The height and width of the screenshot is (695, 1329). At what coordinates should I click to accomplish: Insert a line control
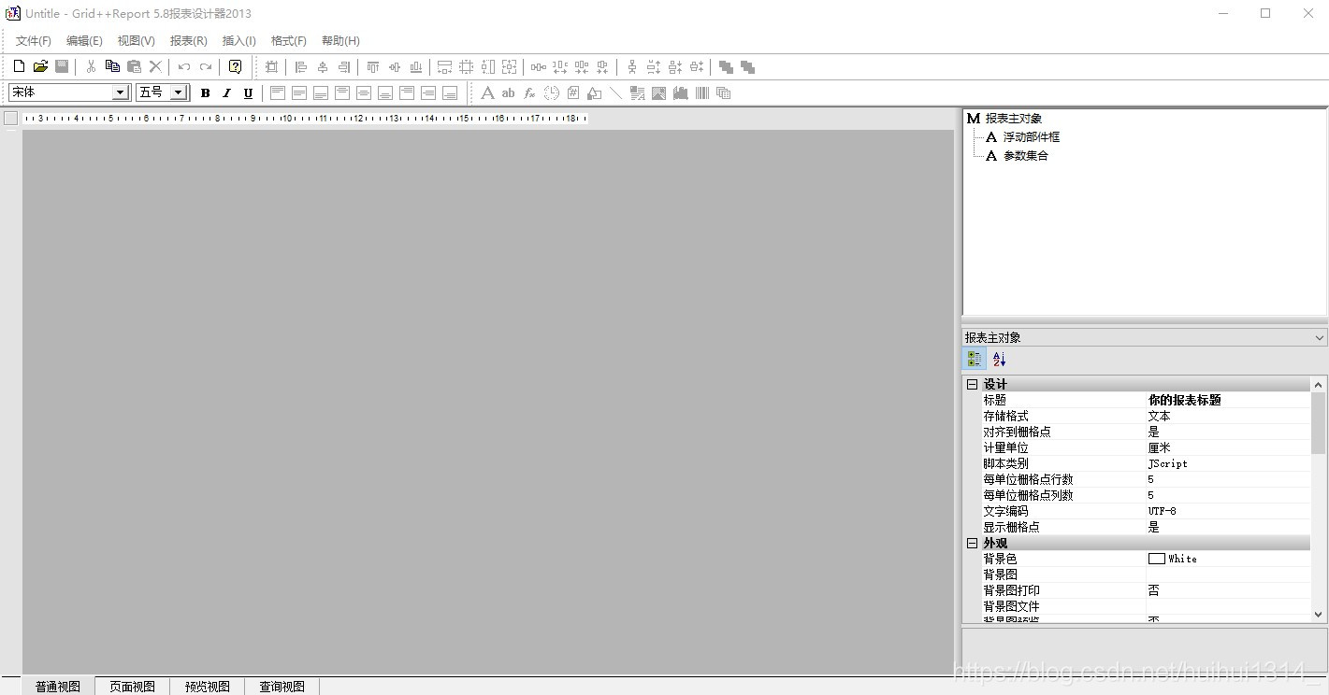pos(615,92)
